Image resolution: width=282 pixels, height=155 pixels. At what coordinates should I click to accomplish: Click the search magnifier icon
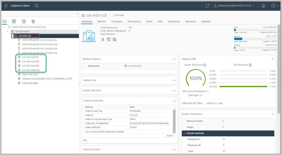(37, 6)
